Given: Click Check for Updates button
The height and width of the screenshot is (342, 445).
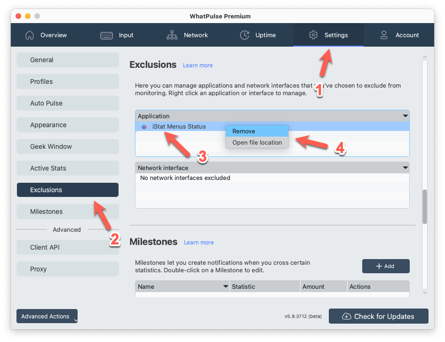Looking at the screenshot, I should click(x=378, y=316).
